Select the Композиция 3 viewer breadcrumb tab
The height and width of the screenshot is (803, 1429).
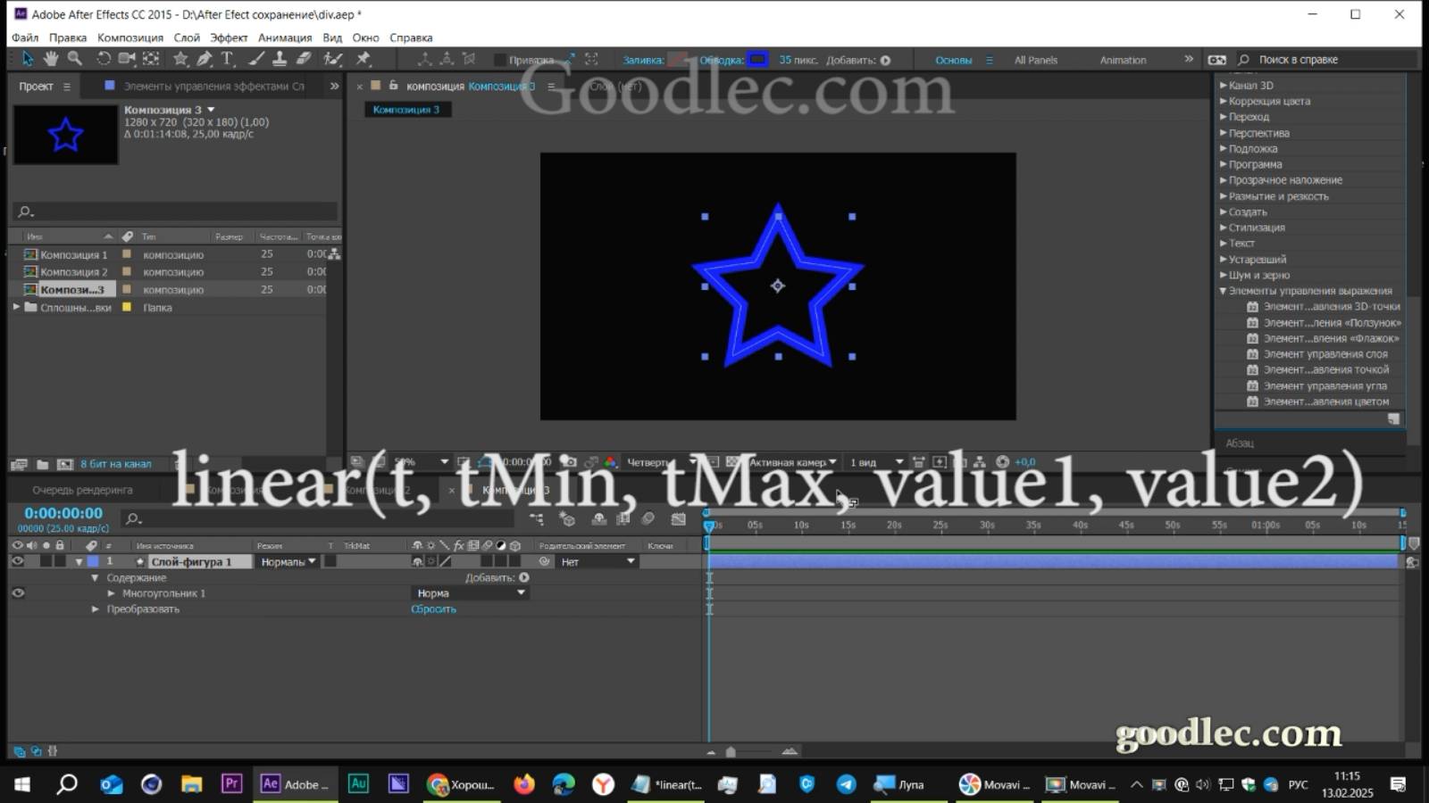pos(406,110)
